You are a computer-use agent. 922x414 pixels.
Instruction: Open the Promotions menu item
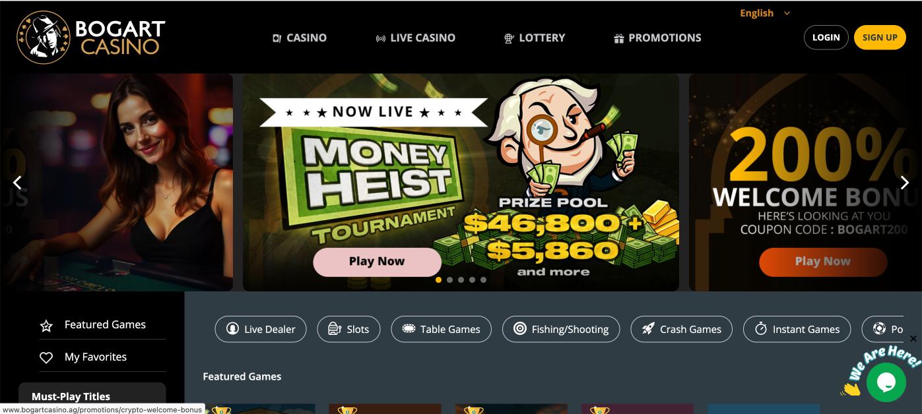657,38
